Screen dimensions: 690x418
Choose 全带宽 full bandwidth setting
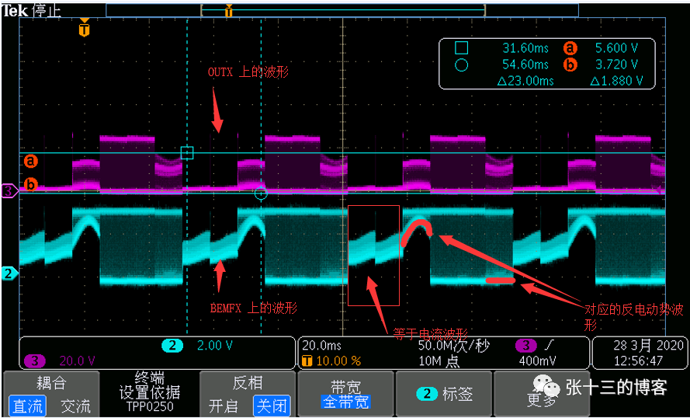pyautogui.click(x=346, y=401)
